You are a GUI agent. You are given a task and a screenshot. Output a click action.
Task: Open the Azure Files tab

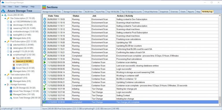click(100, 12)
